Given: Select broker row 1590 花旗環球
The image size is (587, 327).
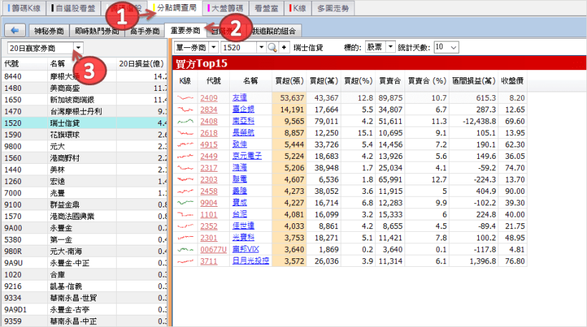Looking at the screenshot, I should [85, 135].
